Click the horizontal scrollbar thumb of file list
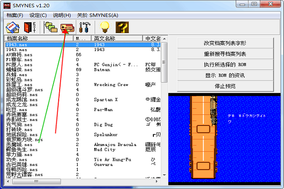This screenshot has width=284, height=189. 36,181
